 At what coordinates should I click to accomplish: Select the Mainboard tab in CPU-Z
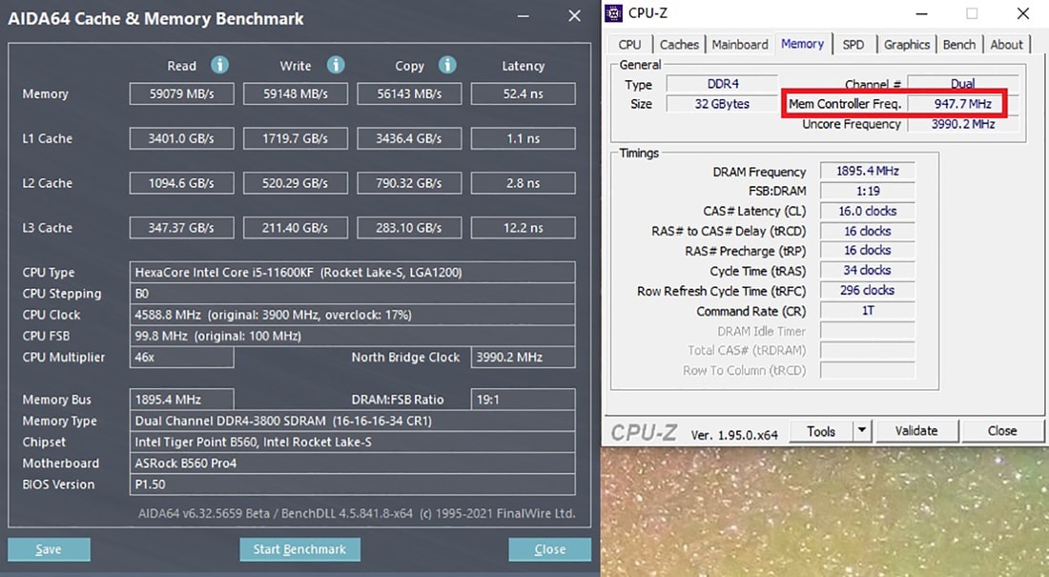740,44
